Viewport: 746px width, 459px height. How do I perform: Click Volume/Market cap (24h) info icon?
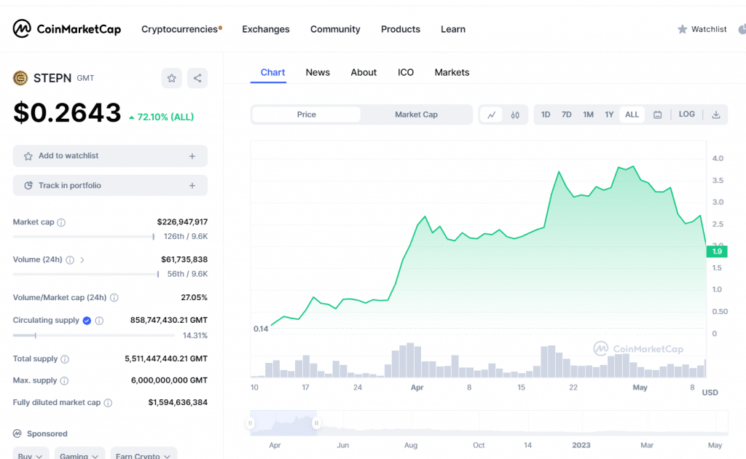click(x=114, y=297)
